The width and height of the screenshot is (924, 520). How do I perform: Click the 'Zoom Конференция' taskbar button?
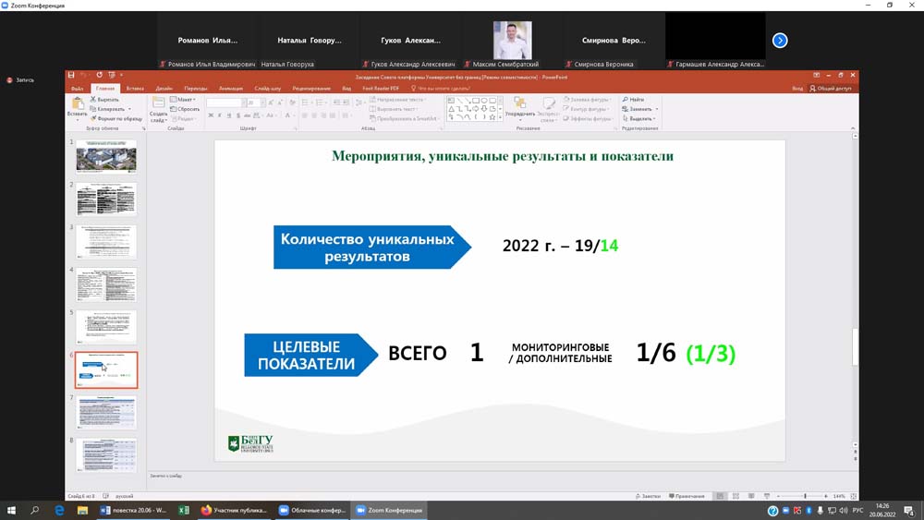389,510
